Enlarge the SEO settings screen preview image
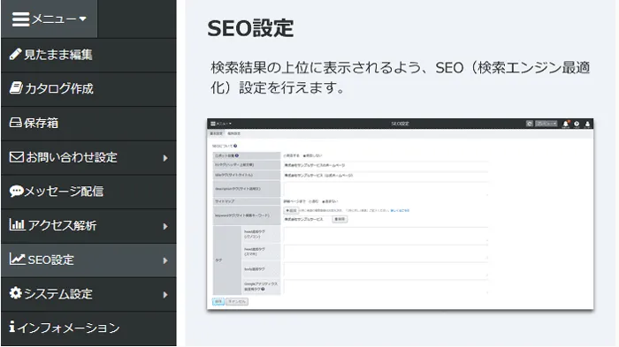Screen dimensions: 619x347 [401, 214]
